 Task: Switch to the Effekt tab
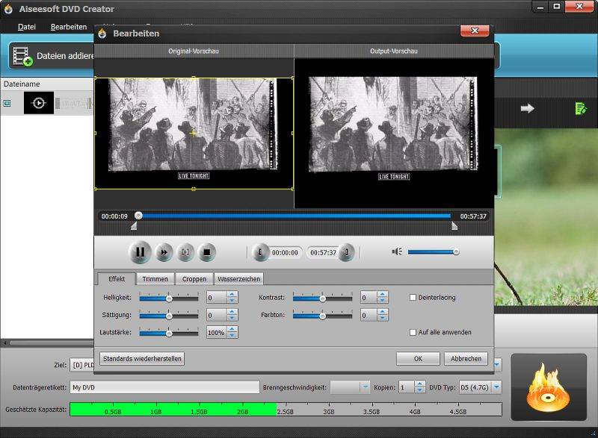click(x=117, y=279)
